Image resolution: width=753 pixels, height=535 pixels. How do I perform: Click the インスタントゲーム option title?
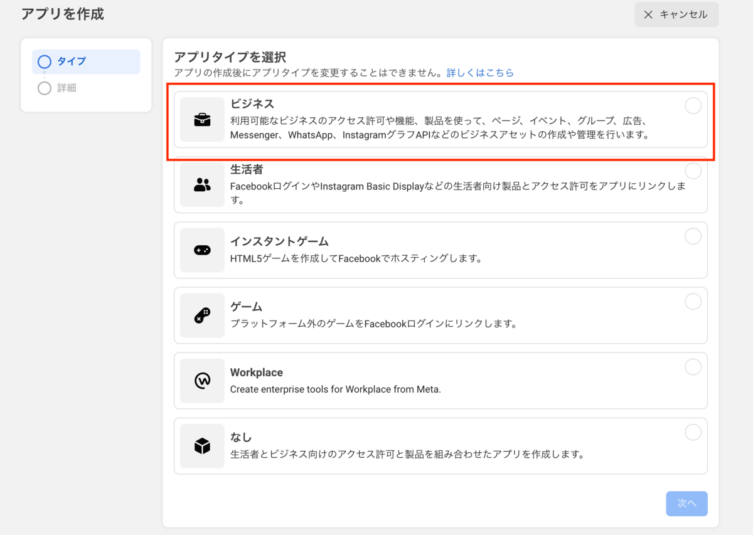pyautogui.click(x=279, y=241)
